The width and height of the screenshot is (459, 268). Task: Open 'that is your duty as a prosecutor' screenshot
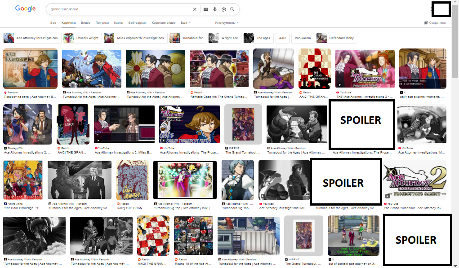[x=423, y=69]
